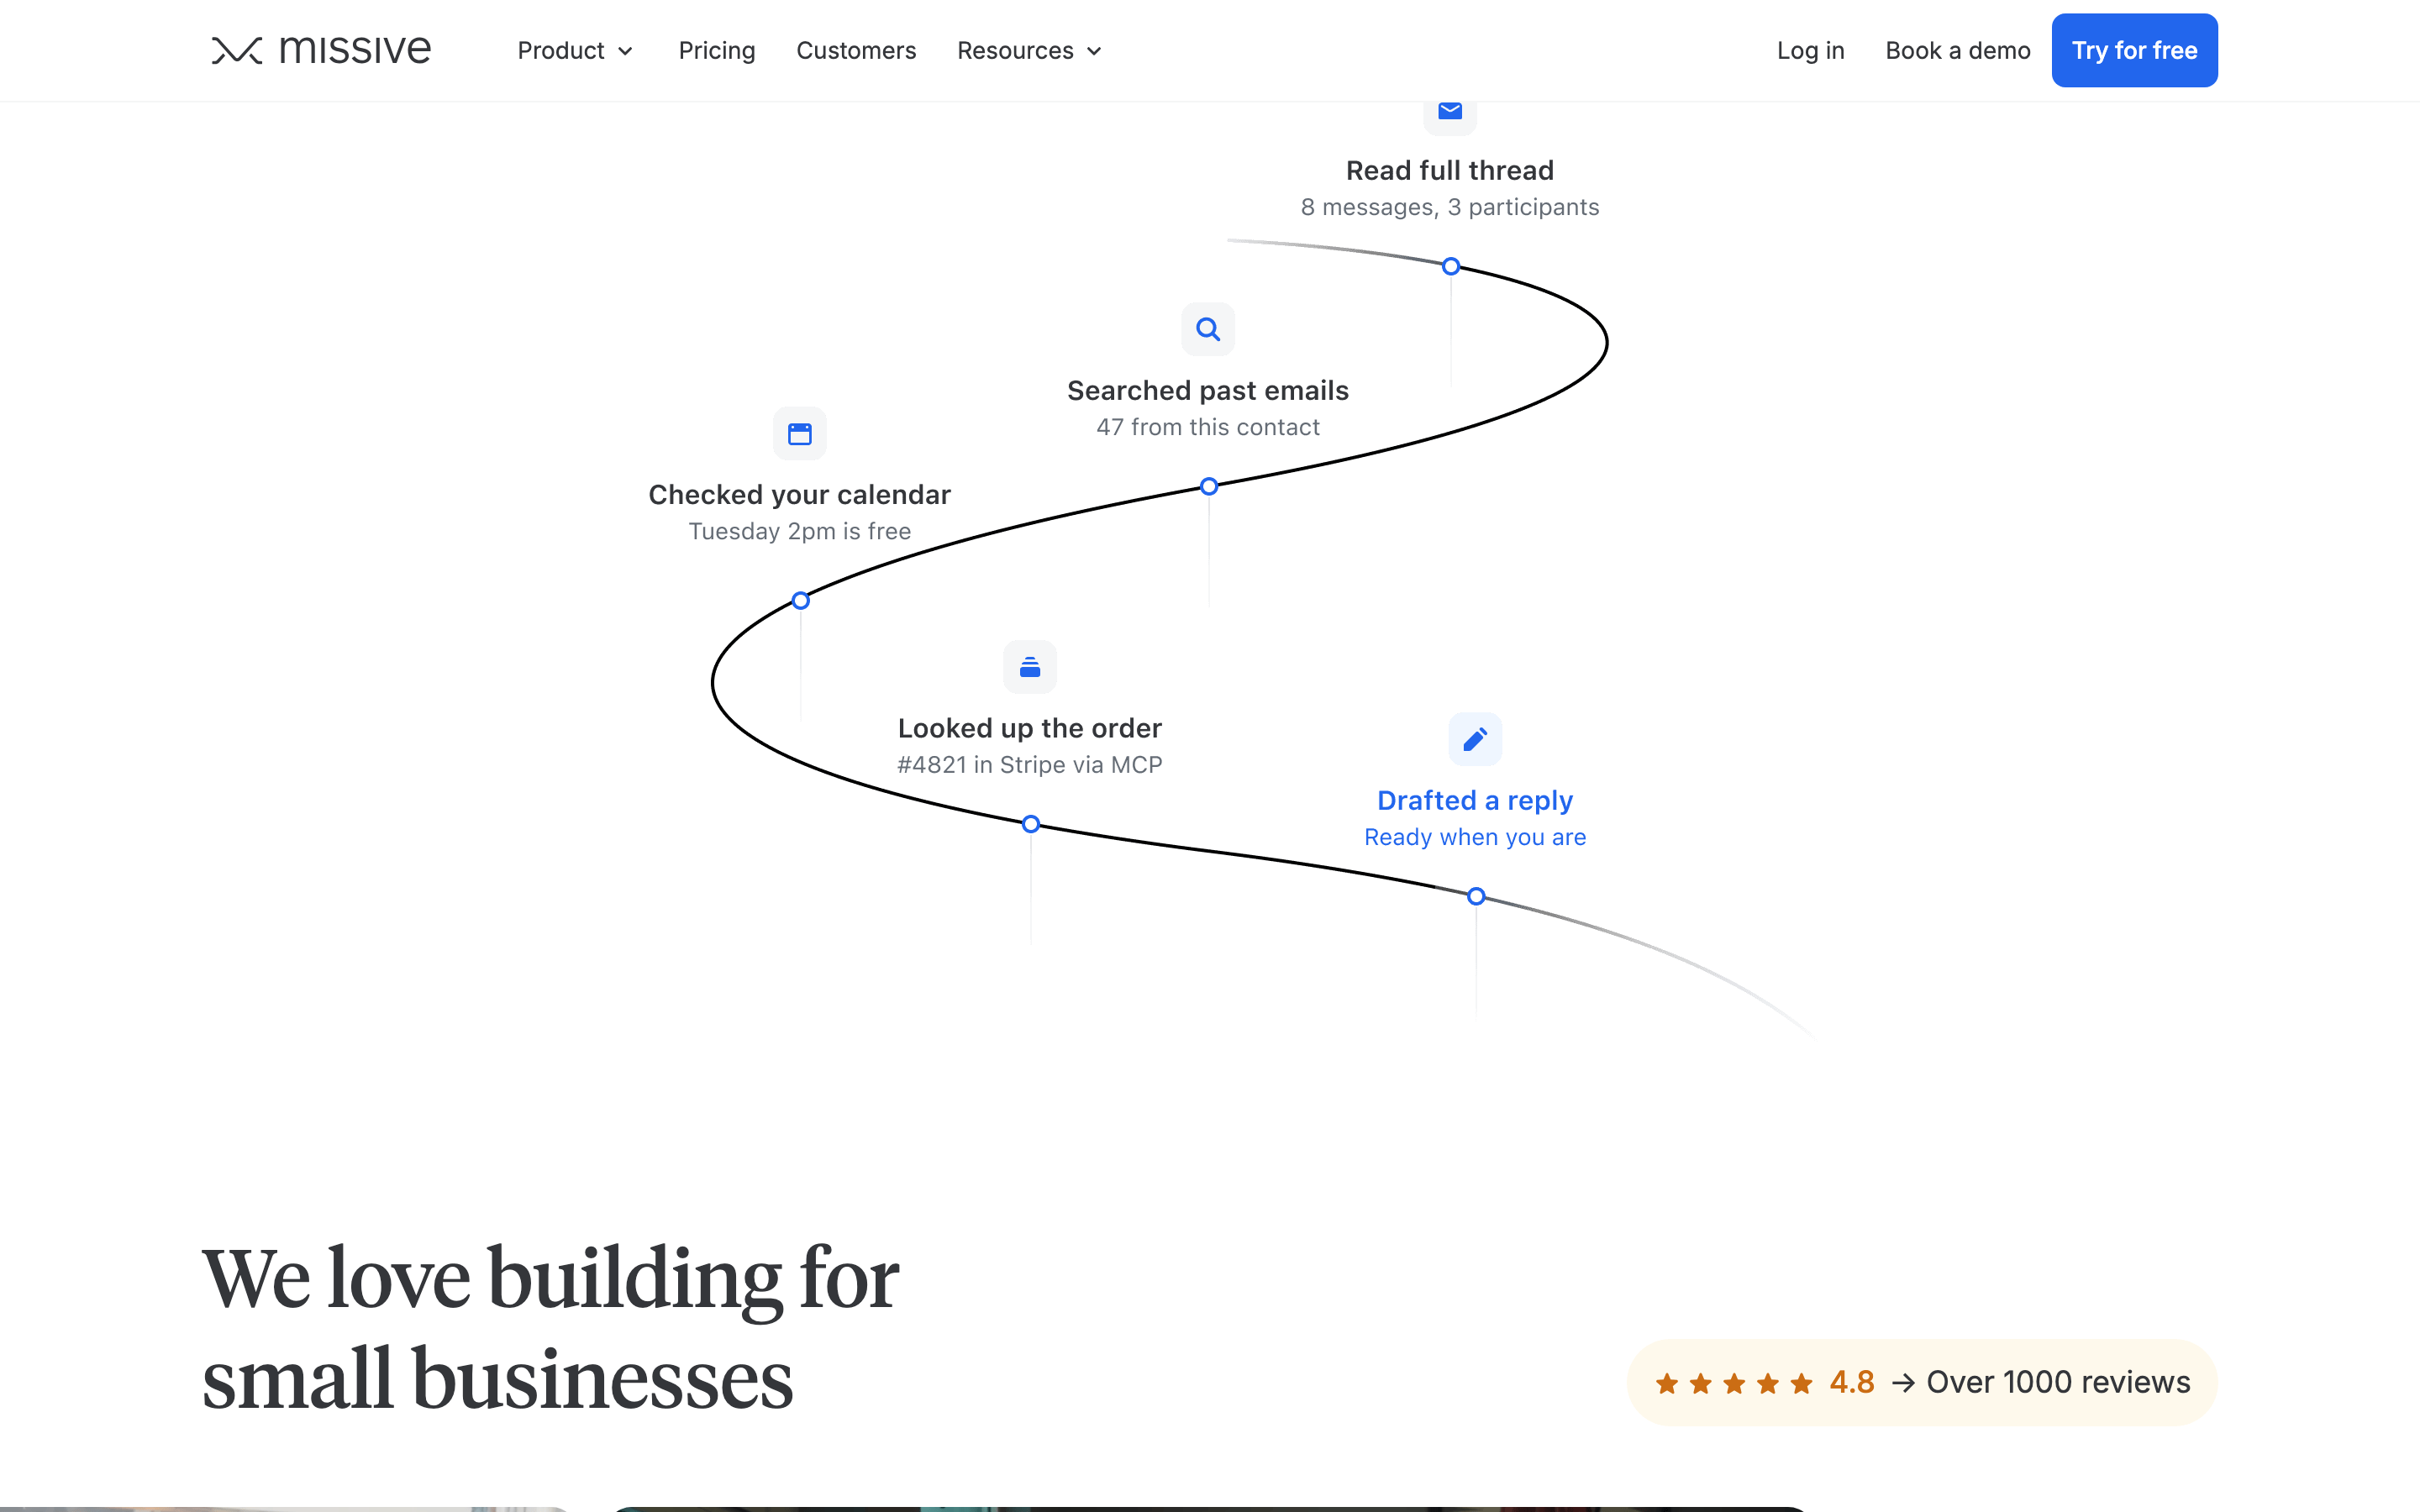Viewport: 2420px width, 1512px height.
Task: Click the magnifying glass search icon
Action: coord(1208,329)
